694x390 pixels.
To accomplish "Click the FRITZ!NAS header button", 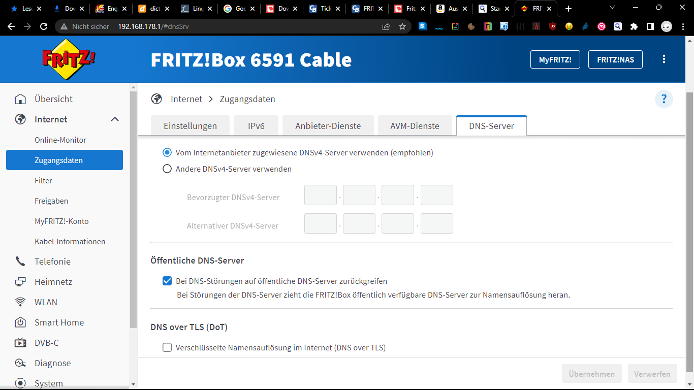I will (x=616, y=59).
